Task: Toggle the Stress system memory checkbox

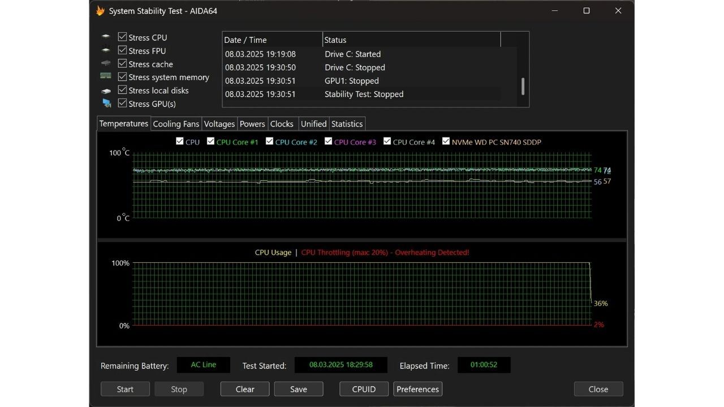Action: point(122,77)
